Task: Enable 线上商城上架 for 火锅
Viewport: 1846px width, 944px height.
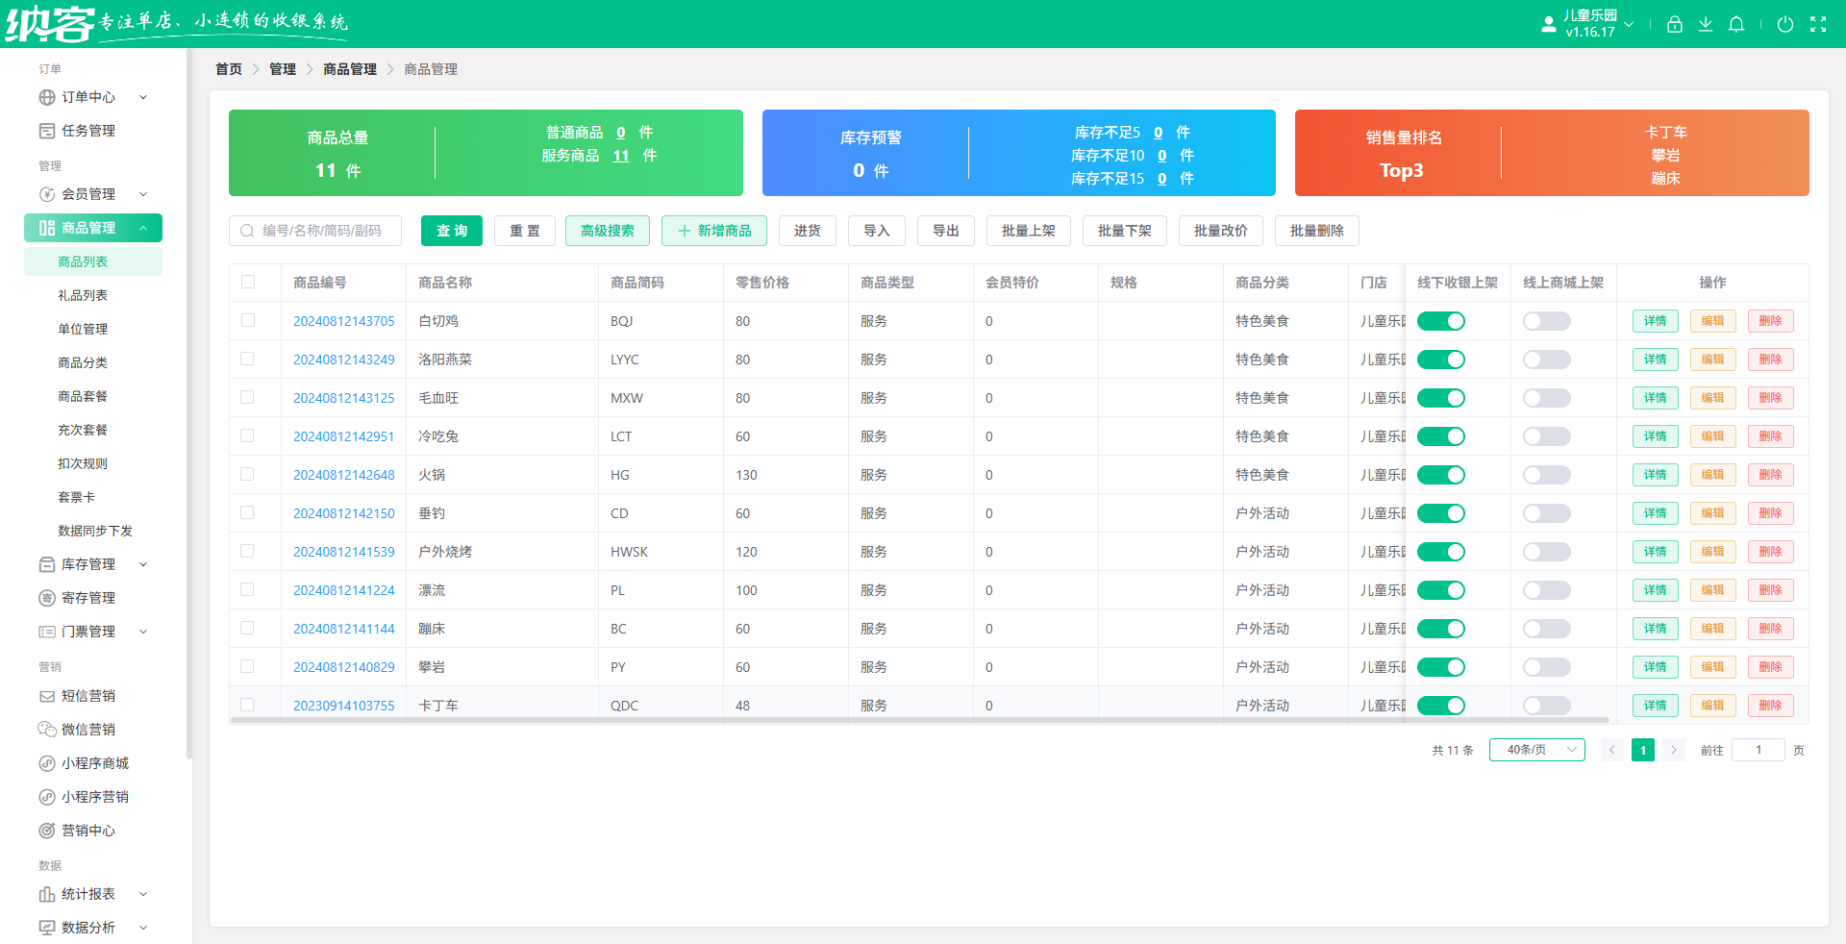Action: (1546, 475)
